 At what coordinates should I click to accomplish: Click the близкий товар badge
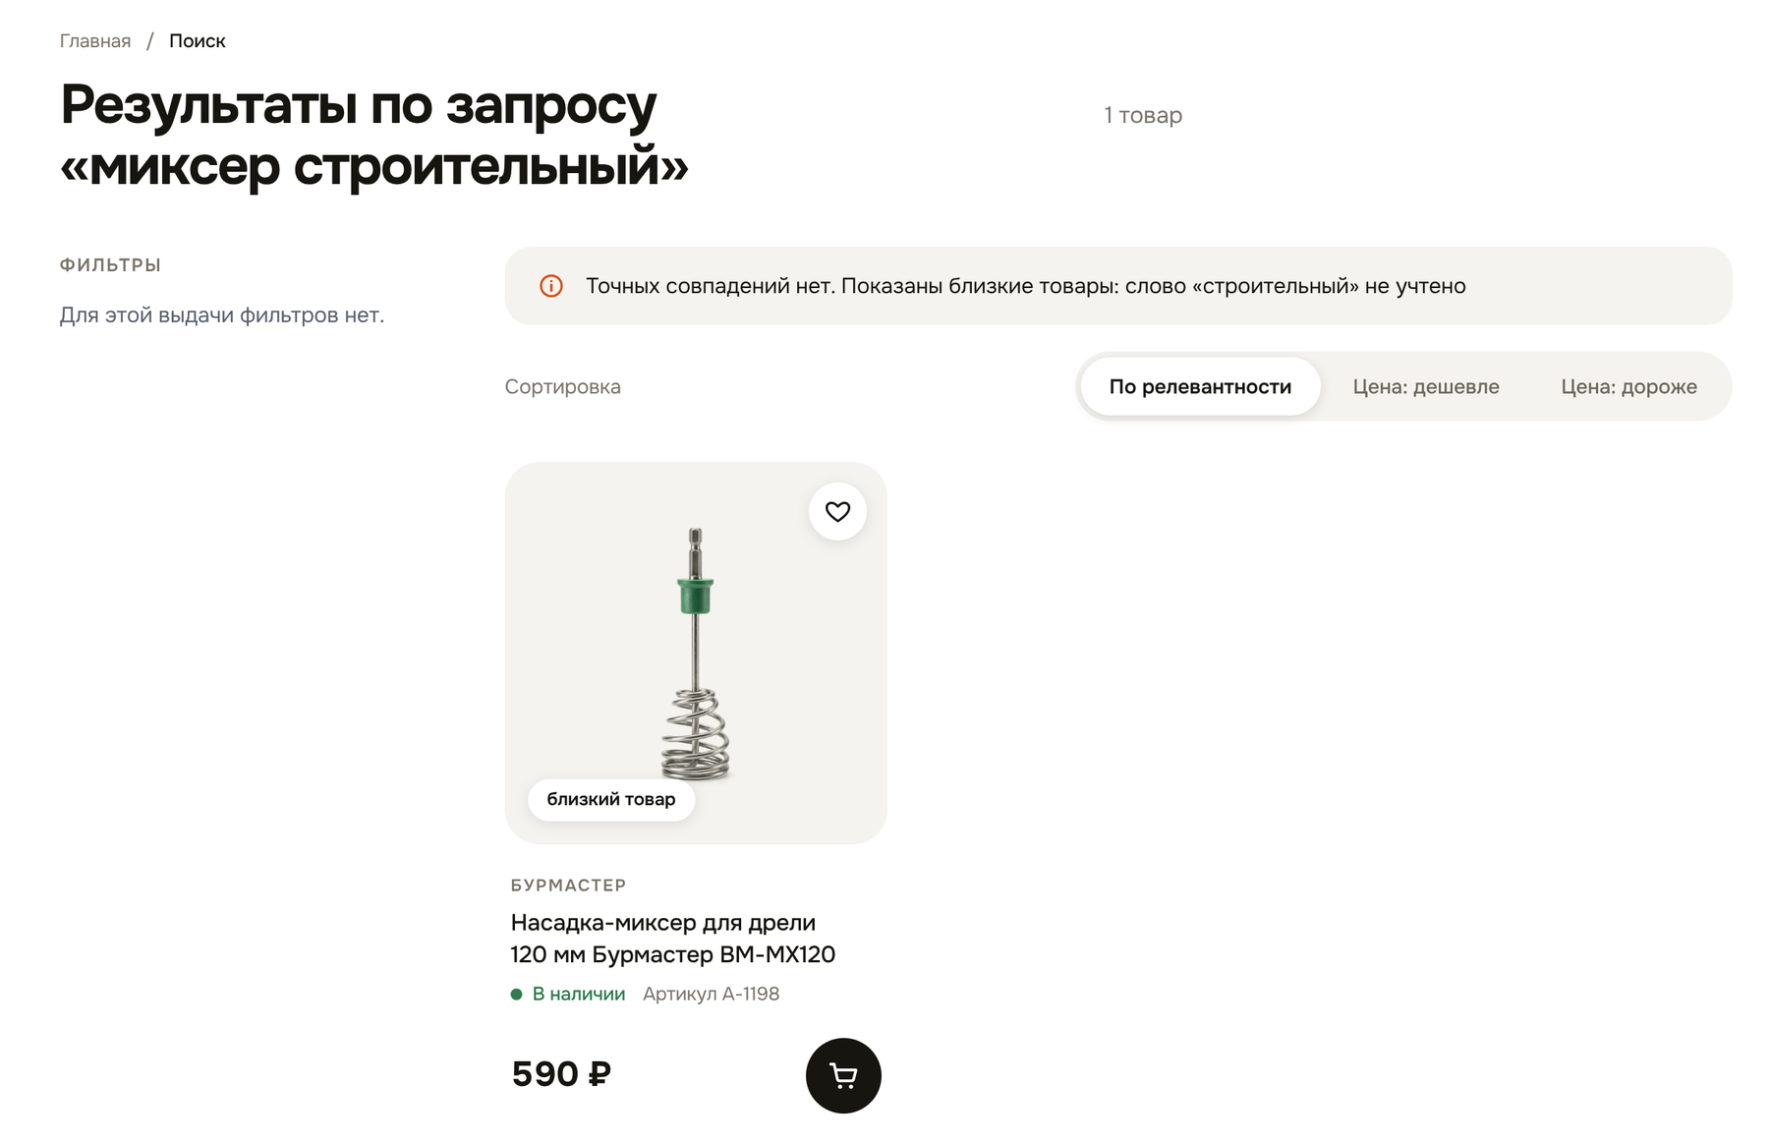[x=611, y=799]
